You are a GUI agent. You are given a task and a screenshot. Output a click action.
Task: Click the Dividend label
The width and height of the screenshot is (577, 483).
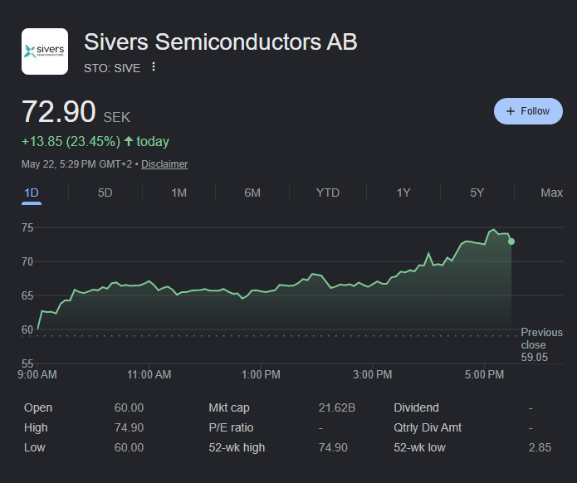point(416,407)
